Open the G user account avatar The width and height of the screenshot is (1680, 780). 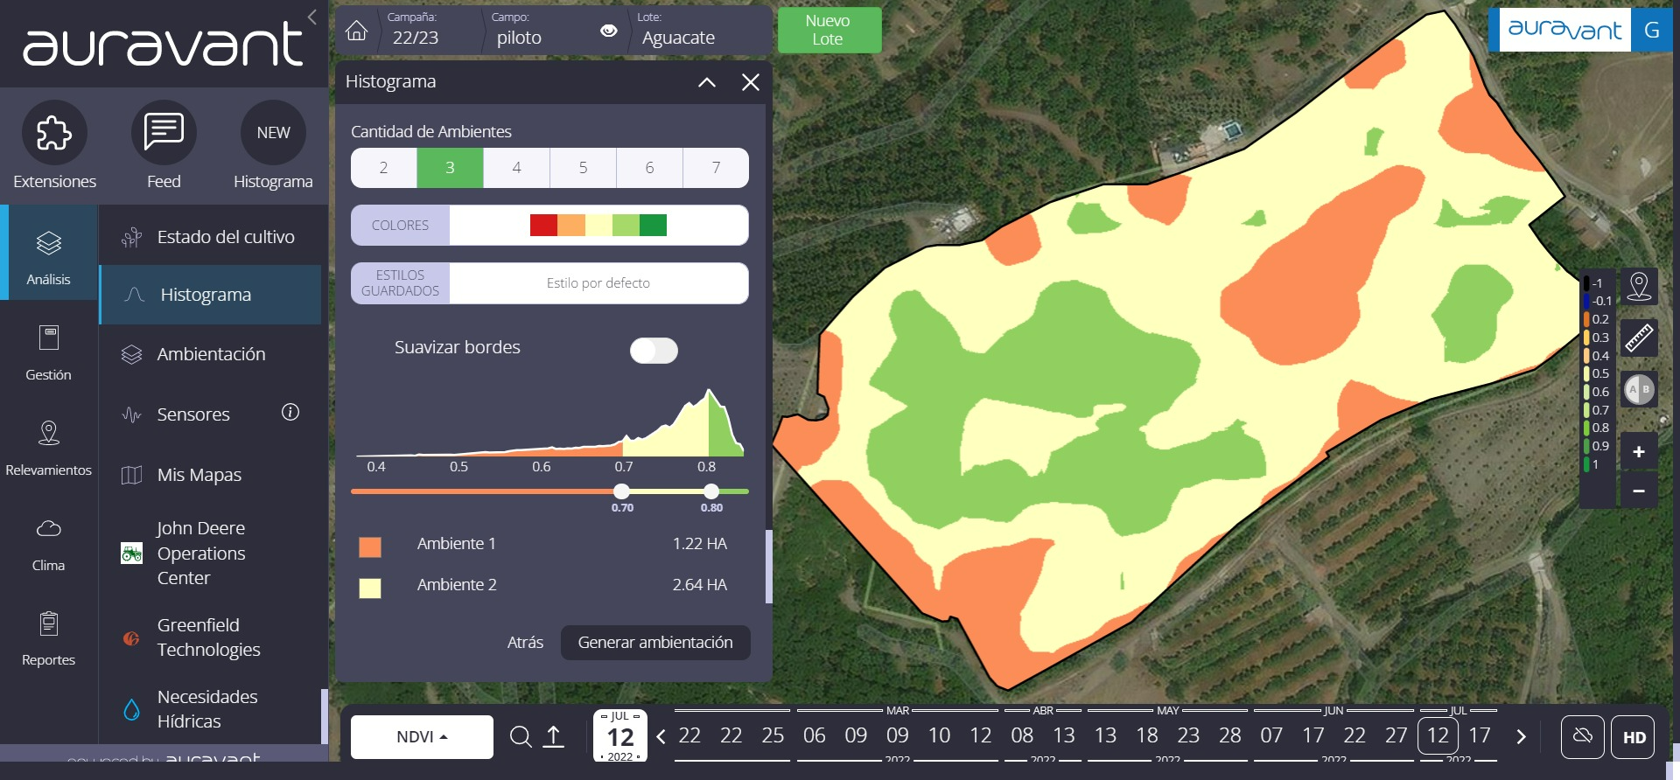pyautogui.click(x=1652, y=30)
